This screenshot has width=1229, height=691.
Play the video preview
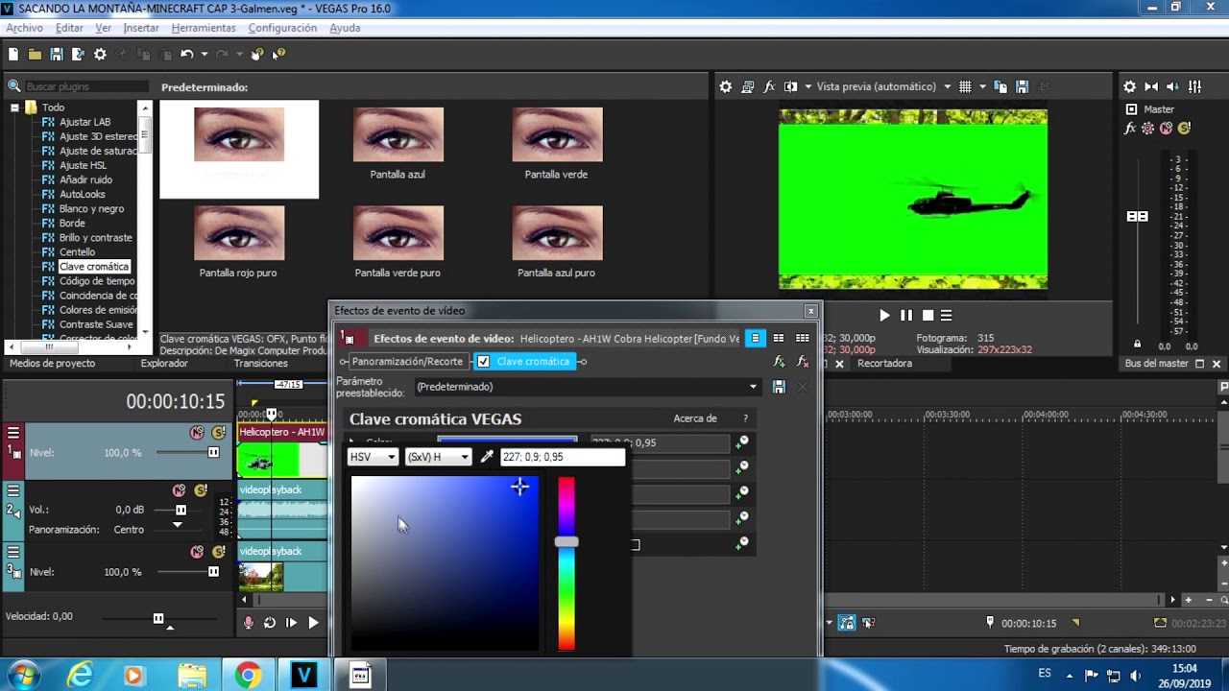pyautogui.click(x=885, y=315)
